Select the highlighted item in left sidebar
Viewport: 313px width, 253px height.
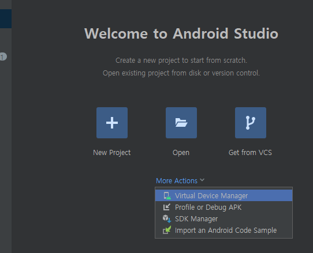[6, 18]
